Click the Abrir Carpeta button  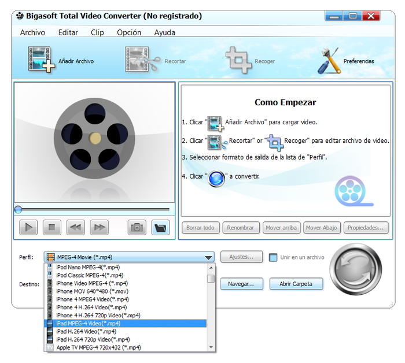coord(296,284)
